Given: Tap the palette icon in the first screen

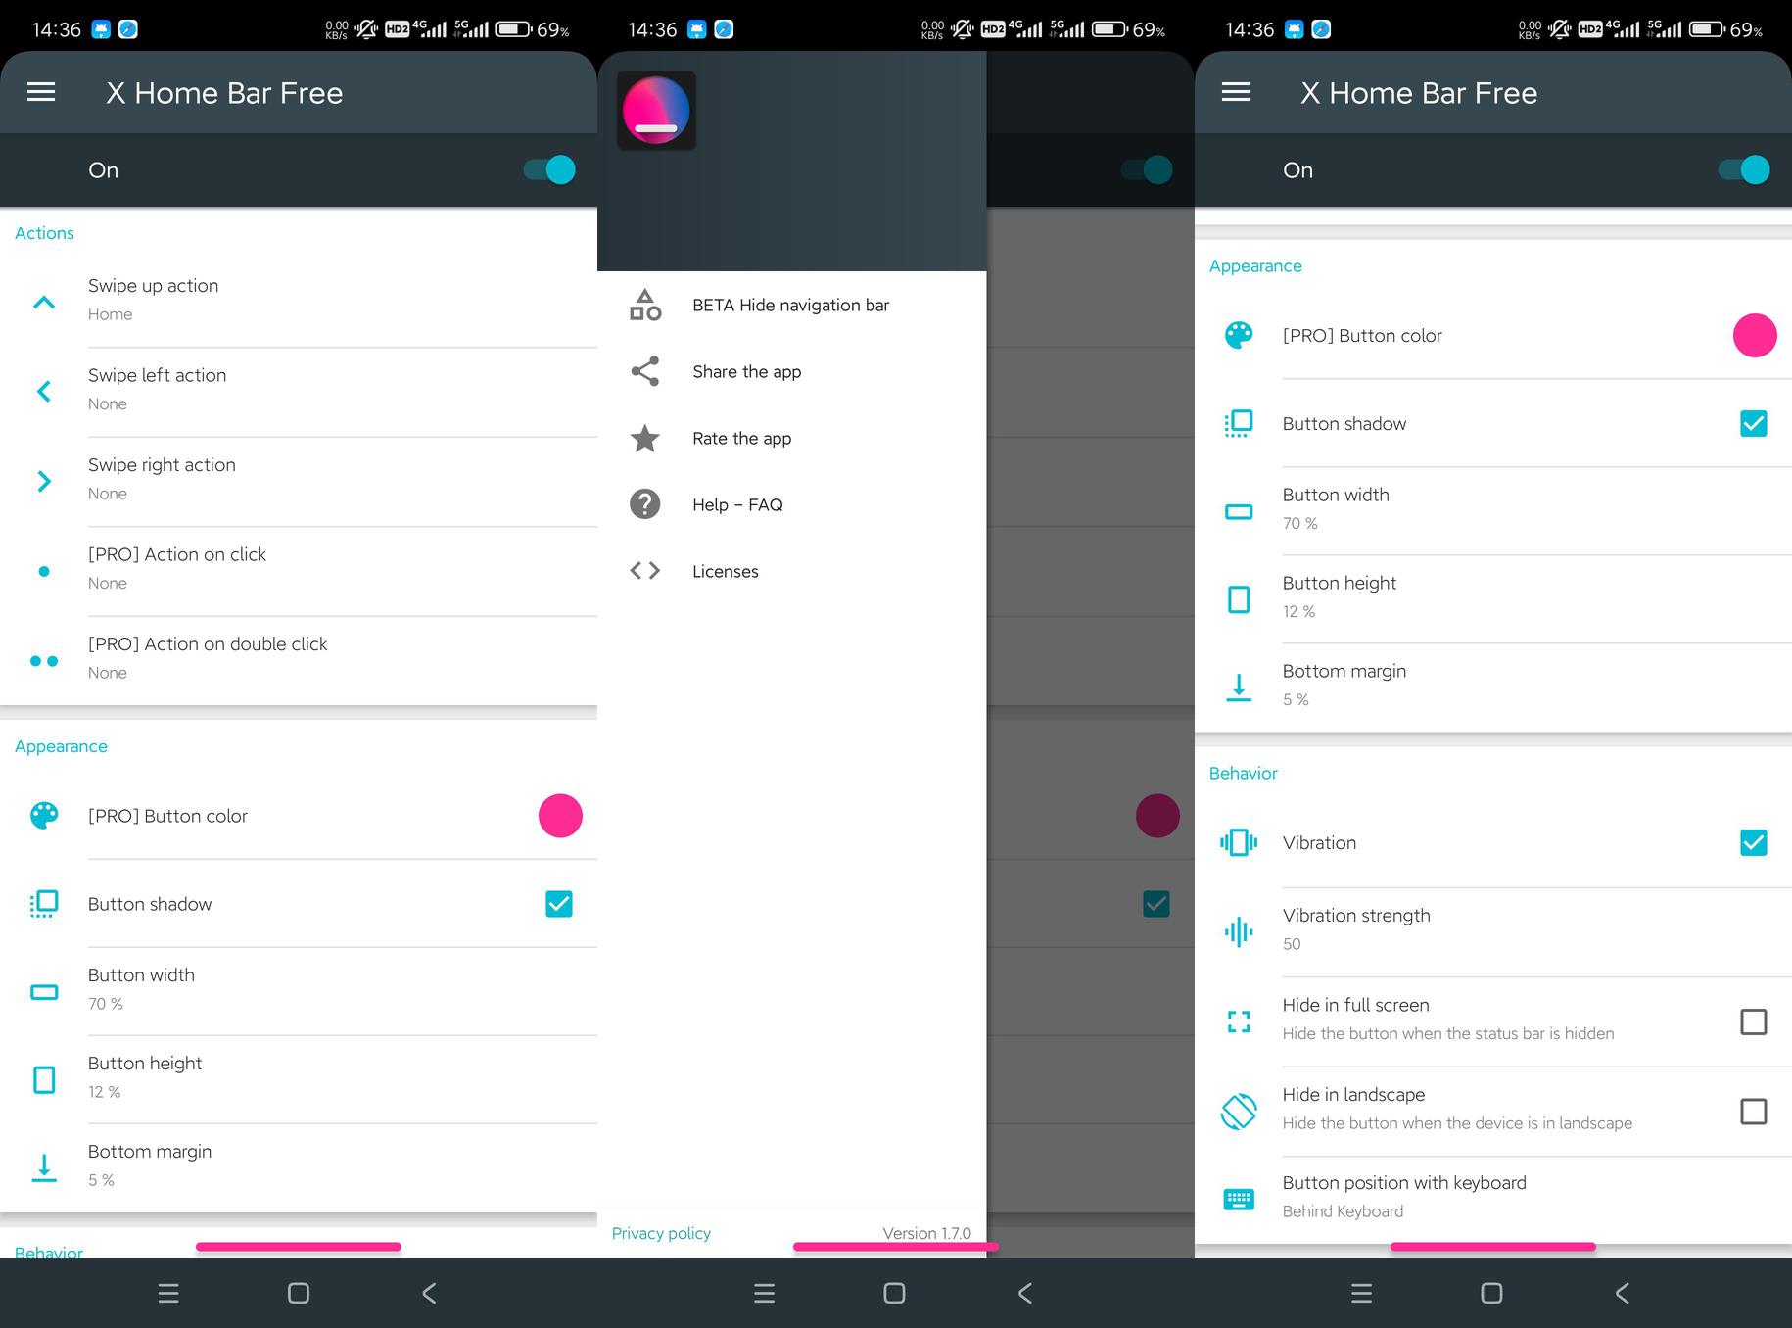Looking at the screenshot, I should [44, 816].
